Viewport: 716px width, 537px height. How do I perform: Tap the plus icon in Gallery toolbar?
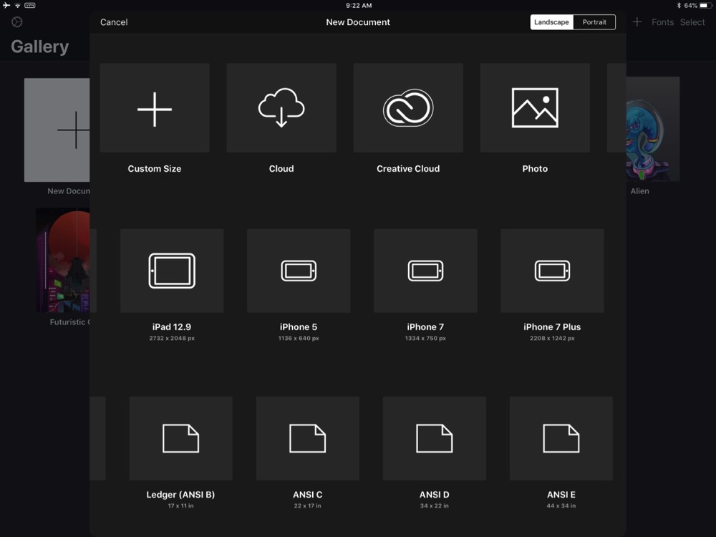point(637,22)
